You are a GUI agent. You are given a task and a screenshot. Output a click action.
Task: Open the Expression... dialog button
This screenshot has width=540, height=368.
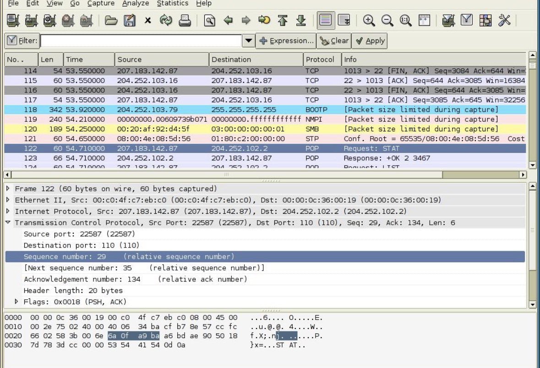[286, 41]
